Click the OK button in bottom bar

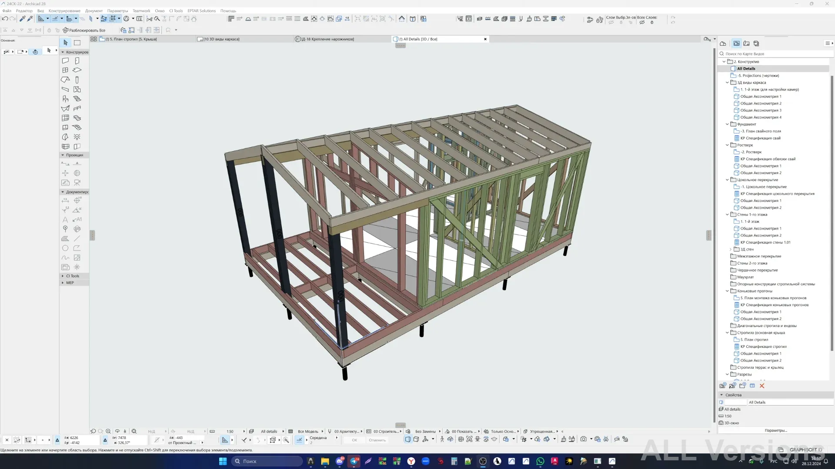coord(354,440)
